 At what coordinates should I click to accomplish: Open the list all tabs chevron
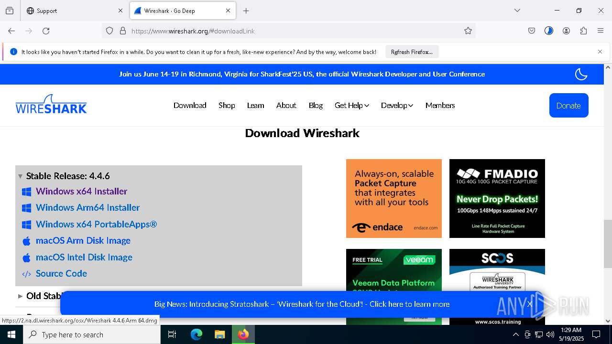coord(517,11)
